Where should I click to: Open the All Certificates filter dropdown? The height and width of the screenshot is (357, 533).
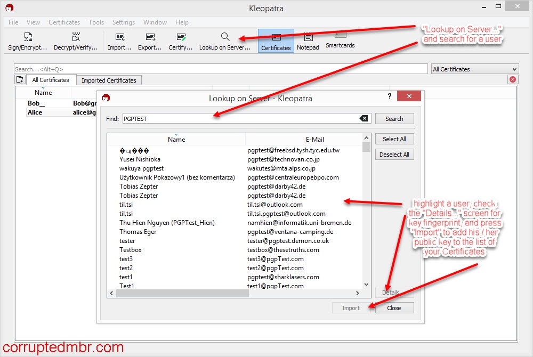click(474, 69)
